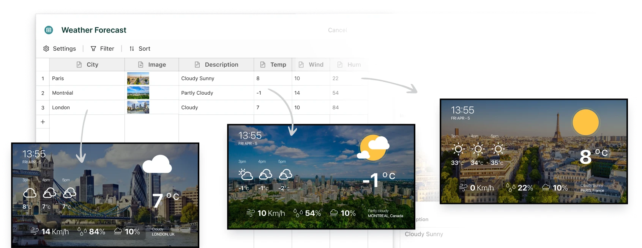
Task: Click the -1 °C temperature on Montreal card
Action: point(379,179)
